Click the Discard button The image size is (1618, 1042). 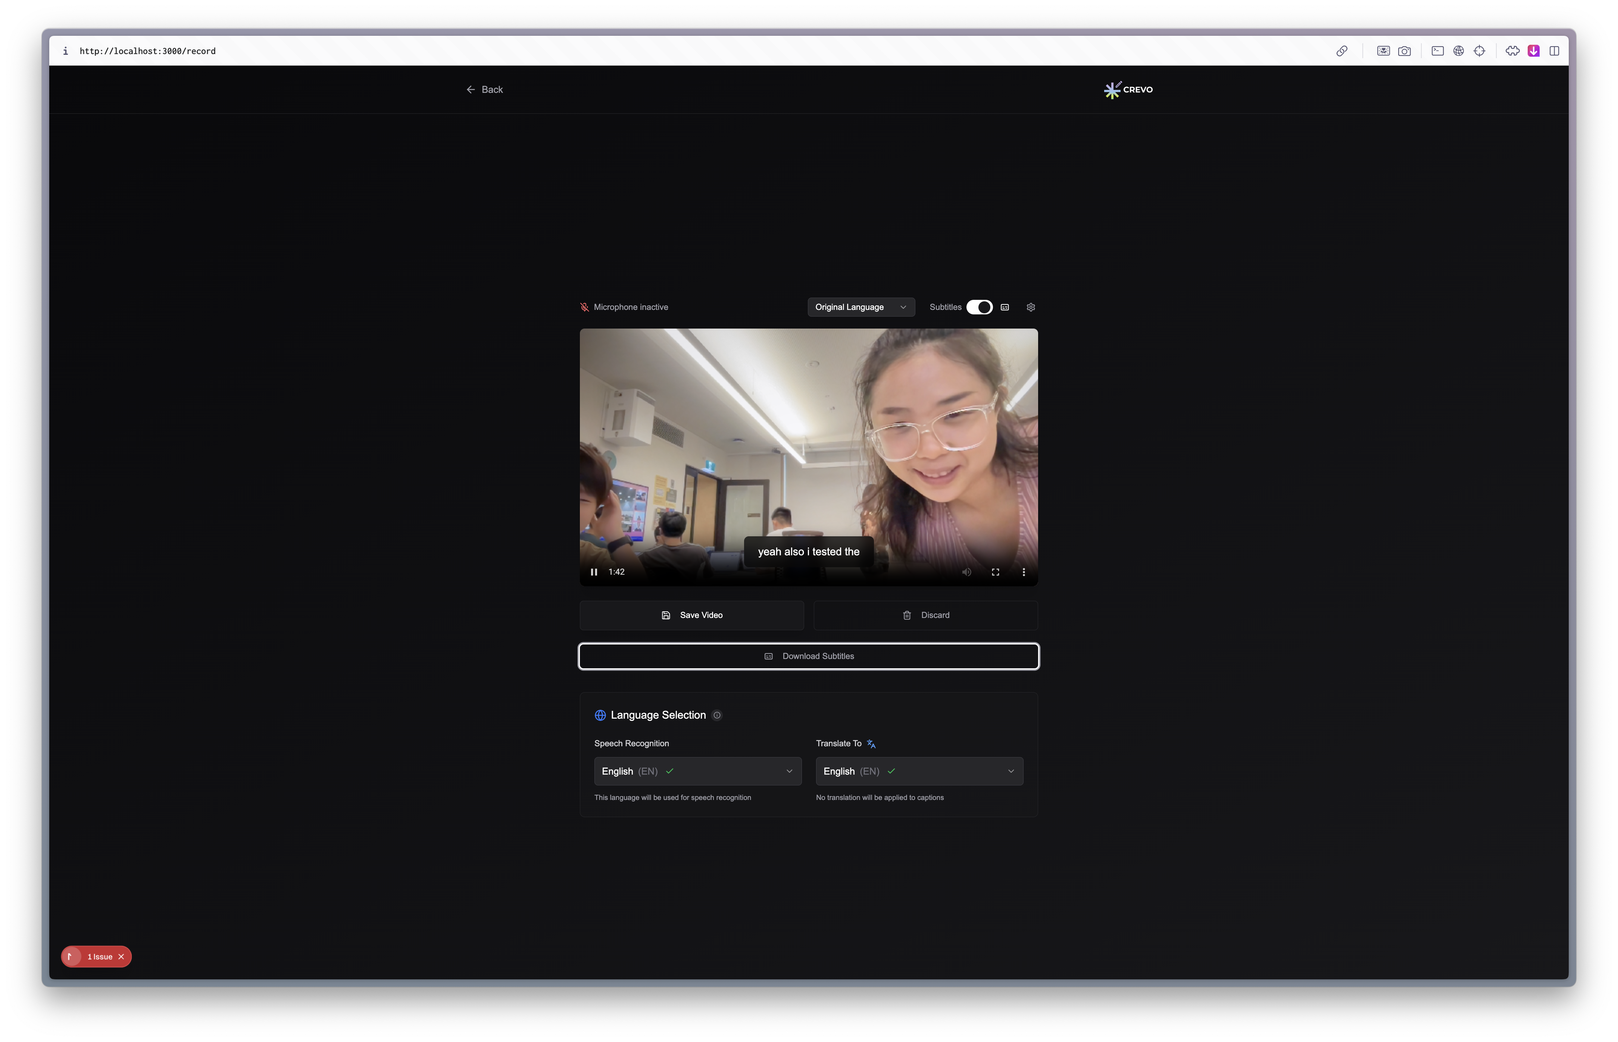click(x=925, y=615)
